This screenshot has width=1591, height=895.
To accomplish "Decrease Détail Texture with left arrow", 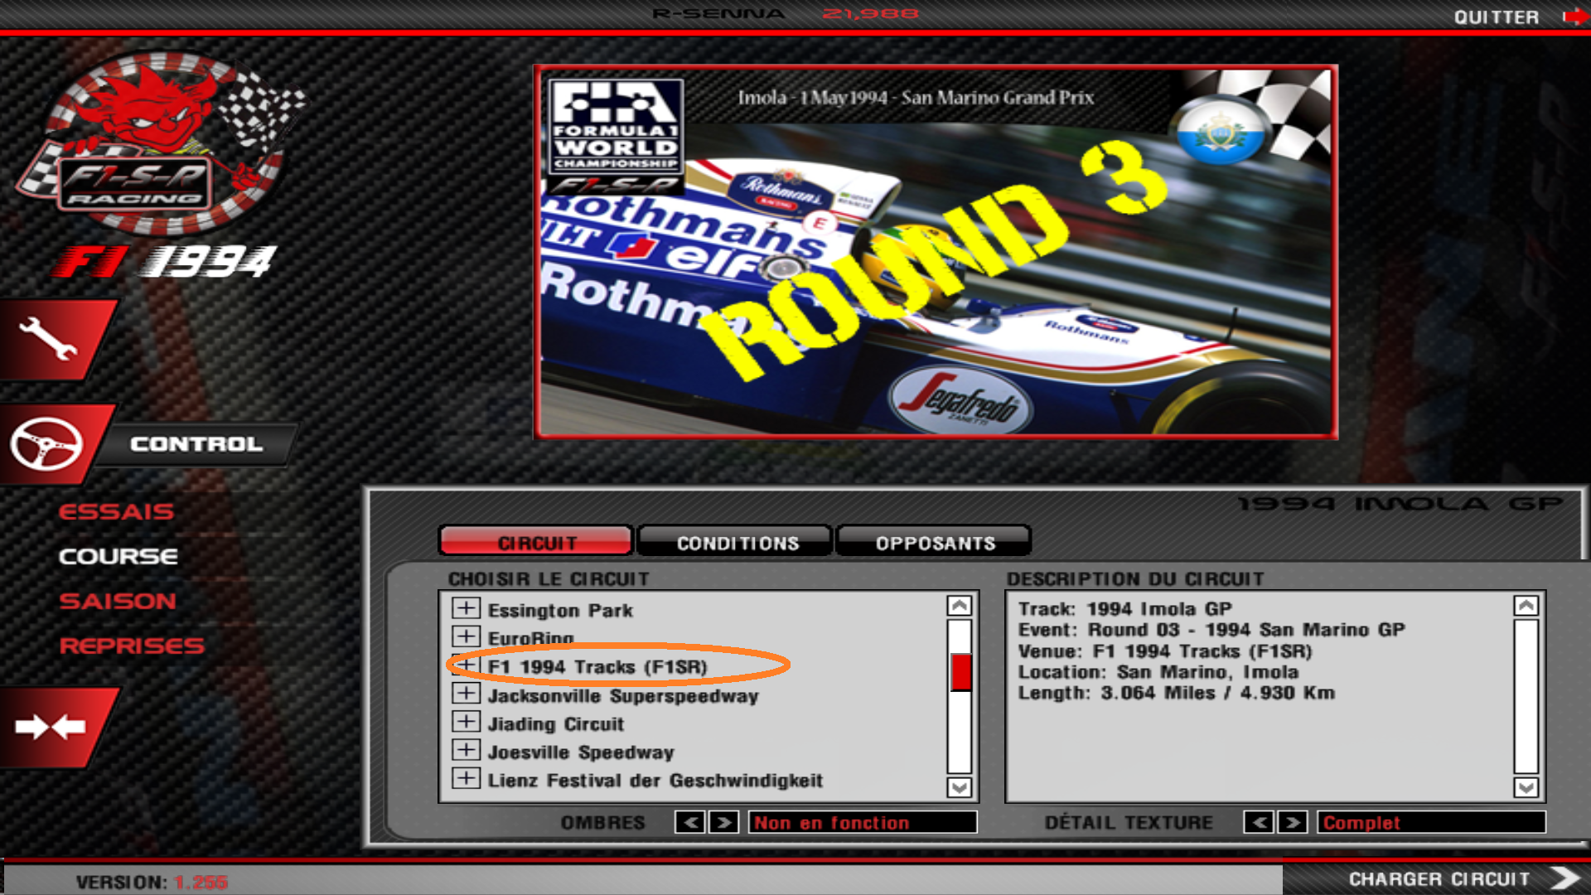I will (1259, 822).
